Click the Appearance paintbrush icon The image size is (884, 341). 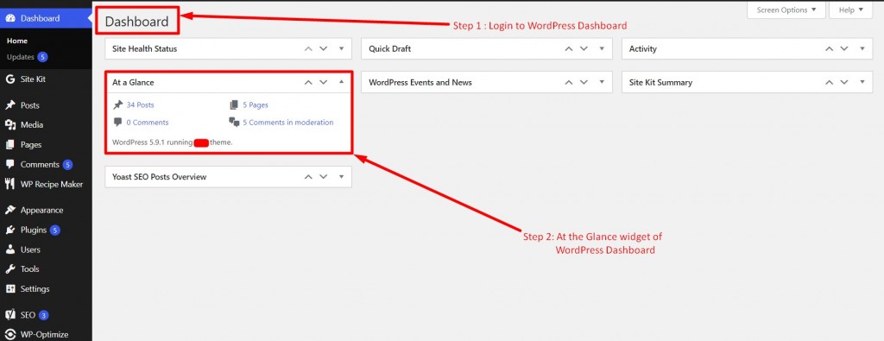click(10, 211)
